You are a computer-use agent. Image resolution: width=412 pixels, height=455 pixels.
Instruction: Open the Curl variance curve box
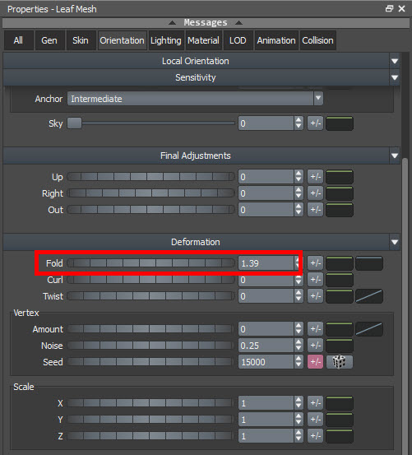[x=340, y=280]
